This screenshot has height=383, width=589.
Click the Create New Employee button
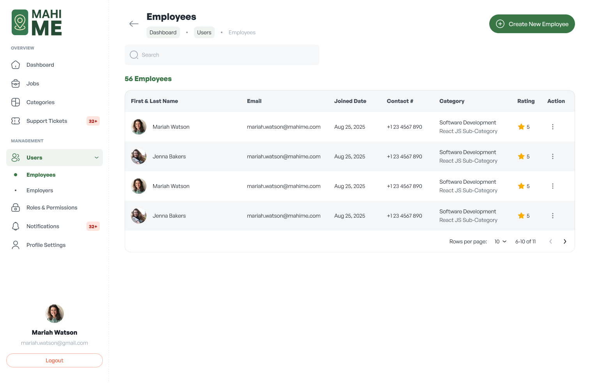[x=532, y=24]
